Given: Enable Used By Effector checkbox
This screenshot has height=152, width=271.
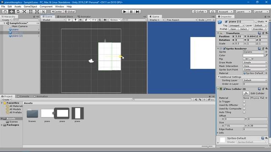Looking at the screenshot, I should [x=244, y=105].
